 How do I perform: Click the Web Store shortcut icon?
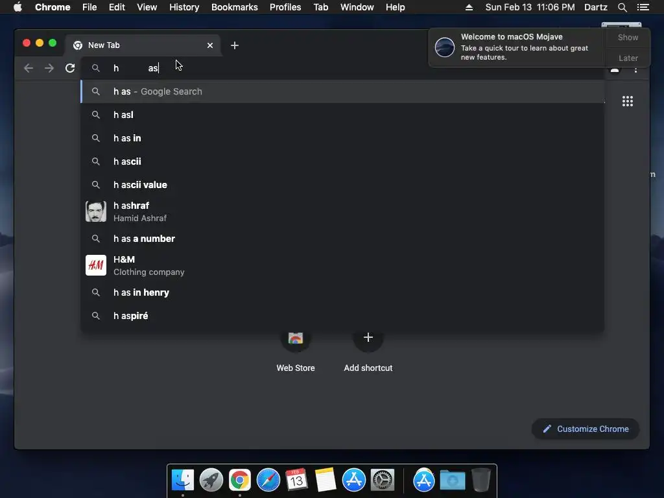[296, 337]
